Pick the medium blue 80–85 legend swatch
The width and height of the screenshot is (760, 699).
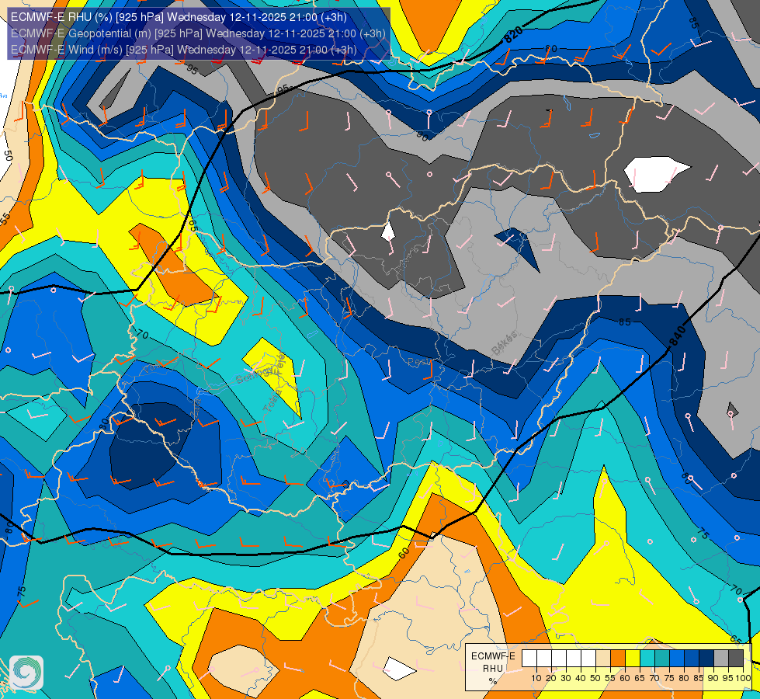click(x=692, y=658)
